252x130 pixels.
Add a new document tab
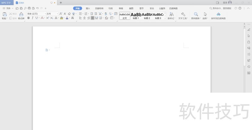point(61,3)
